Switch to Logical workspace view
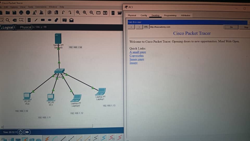250x141 pixels. (x=7, y=27)
